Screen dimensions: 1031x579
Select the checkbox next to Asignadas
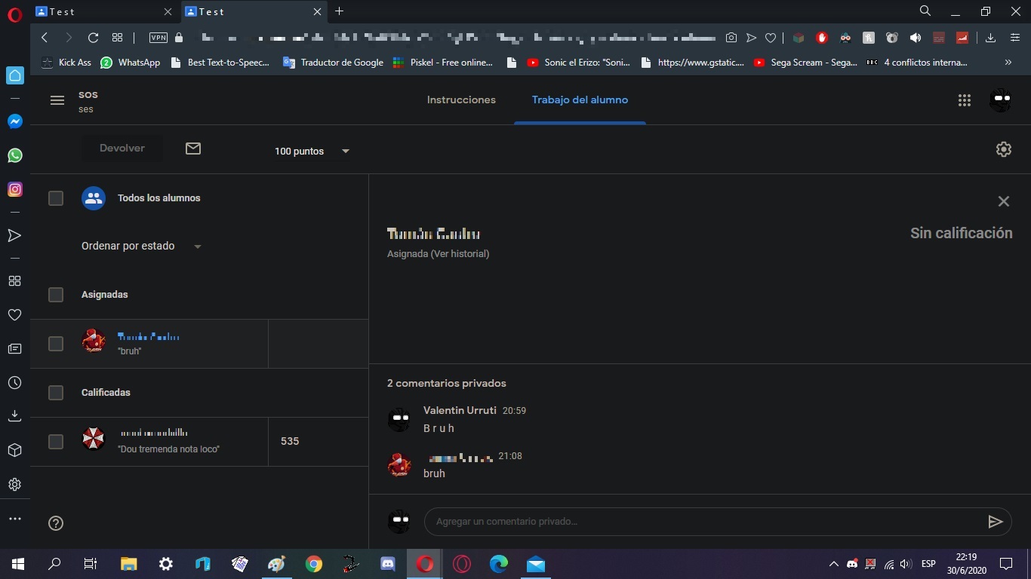(x=56, y=295)
